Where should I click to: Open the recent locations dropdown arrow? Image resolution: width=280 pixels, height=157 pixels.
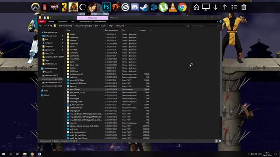point(48,26)
